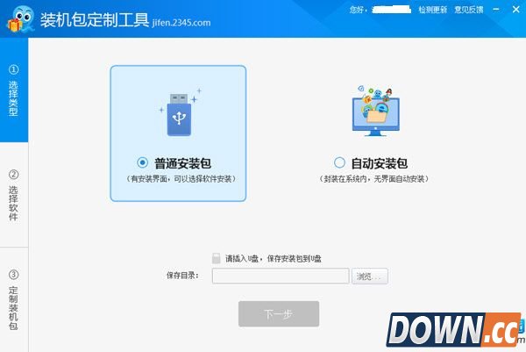
Task: Minimize the window using the dash icon
Action: (496, 10)
